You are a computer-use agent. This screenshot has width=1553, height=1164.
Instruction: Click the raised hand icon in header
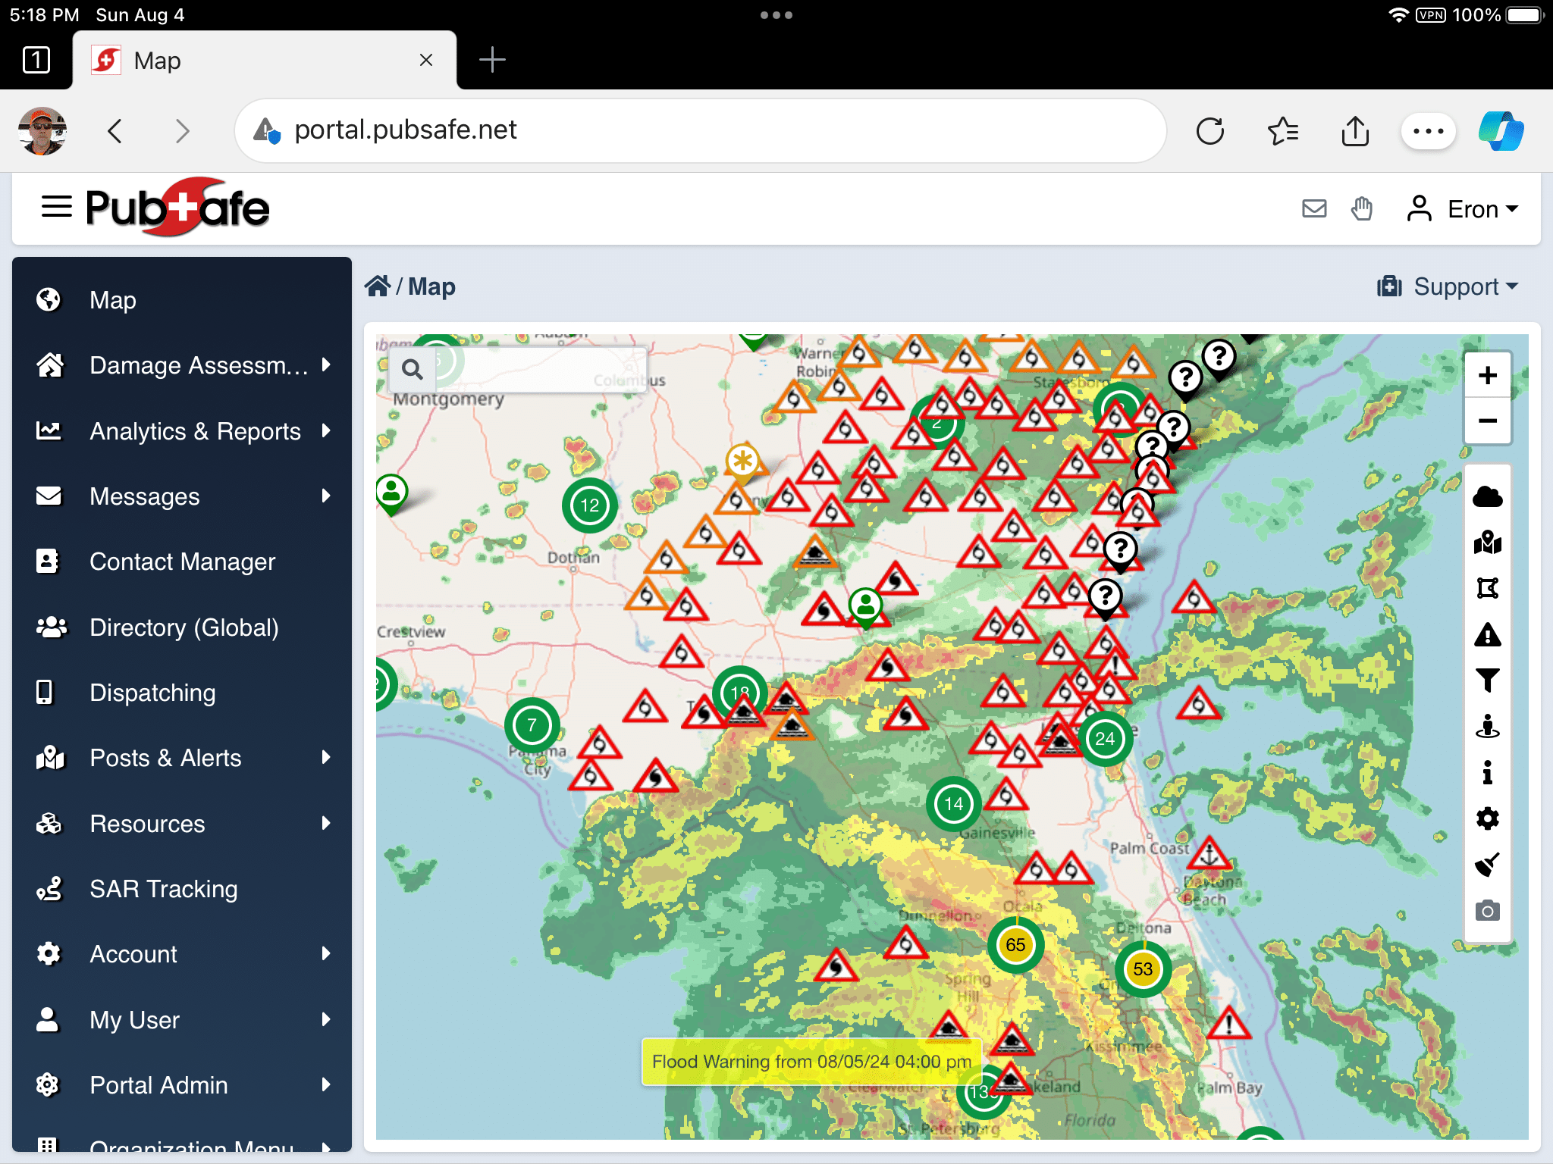[x=1362, y=208]
